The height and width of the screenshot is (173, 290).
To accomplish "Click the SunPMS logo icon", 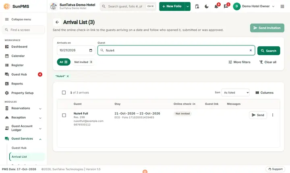I will pos(7,6).
